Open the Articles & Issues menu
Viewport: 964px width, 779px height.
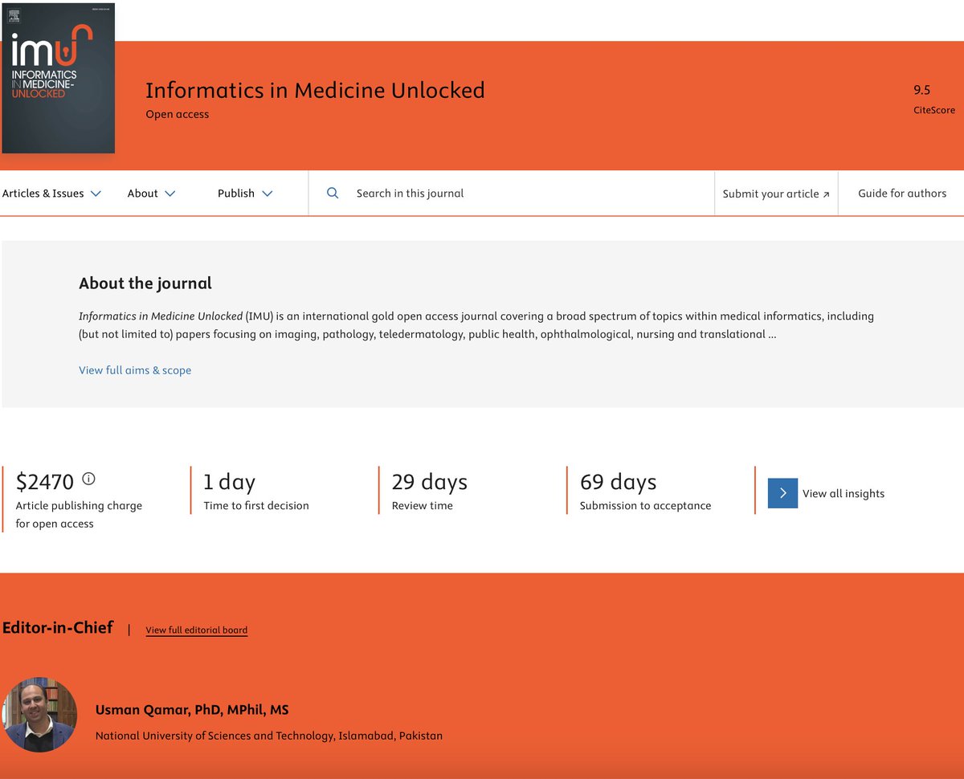(43, 194)
